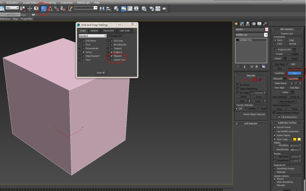Screen dimensions: 306x191
Task: Switch to Home Grid tab
Action: click(x=109, y=31)
